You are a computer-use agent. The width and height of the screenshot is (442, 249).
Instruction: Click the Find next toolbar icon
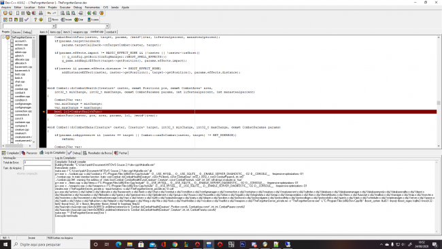pos(73,13)
